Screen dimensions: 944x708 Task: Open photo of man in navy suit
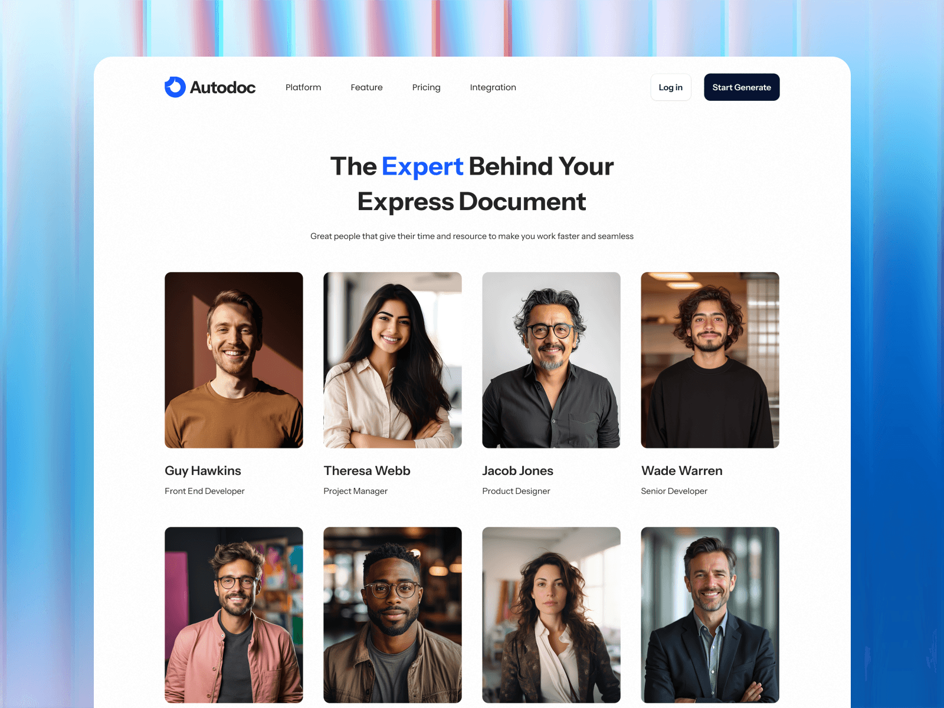coord(710,615)
